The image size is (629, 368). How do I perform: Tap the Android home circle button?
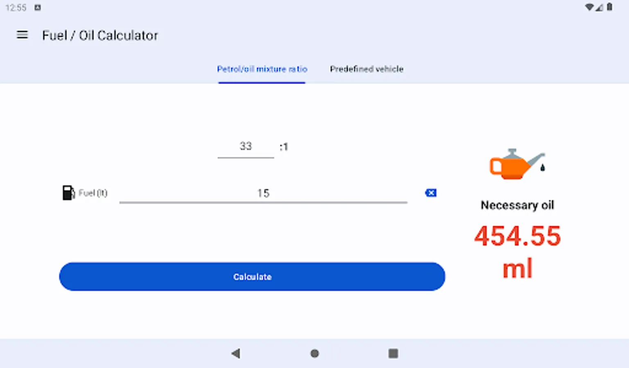[314, 353]
